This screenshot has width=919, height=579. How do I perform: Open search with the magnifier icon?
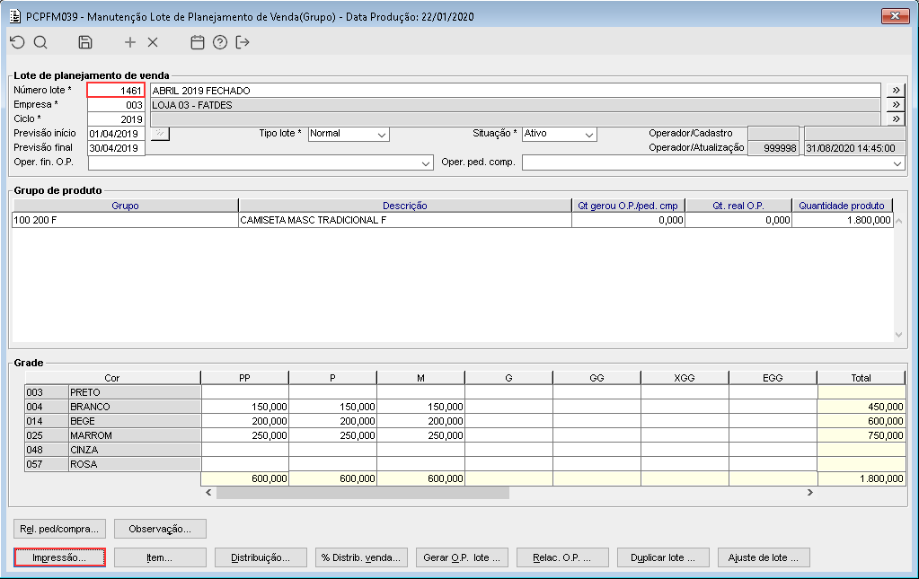click(x=40, y=42)
